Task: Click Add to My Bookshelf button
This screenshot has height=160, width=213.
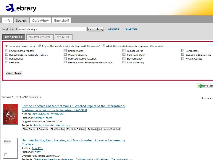Action: 110,129
